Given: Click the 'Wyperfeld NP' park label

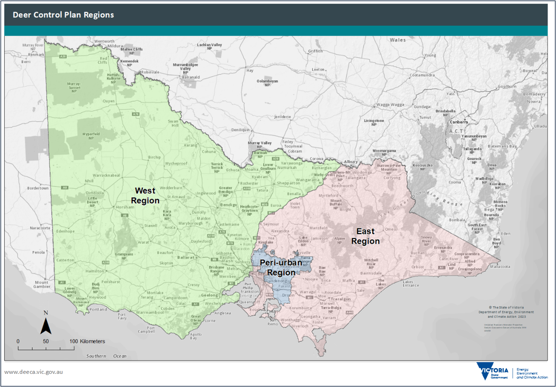Looking at the screenshot, I should click(x=91, y=136).
